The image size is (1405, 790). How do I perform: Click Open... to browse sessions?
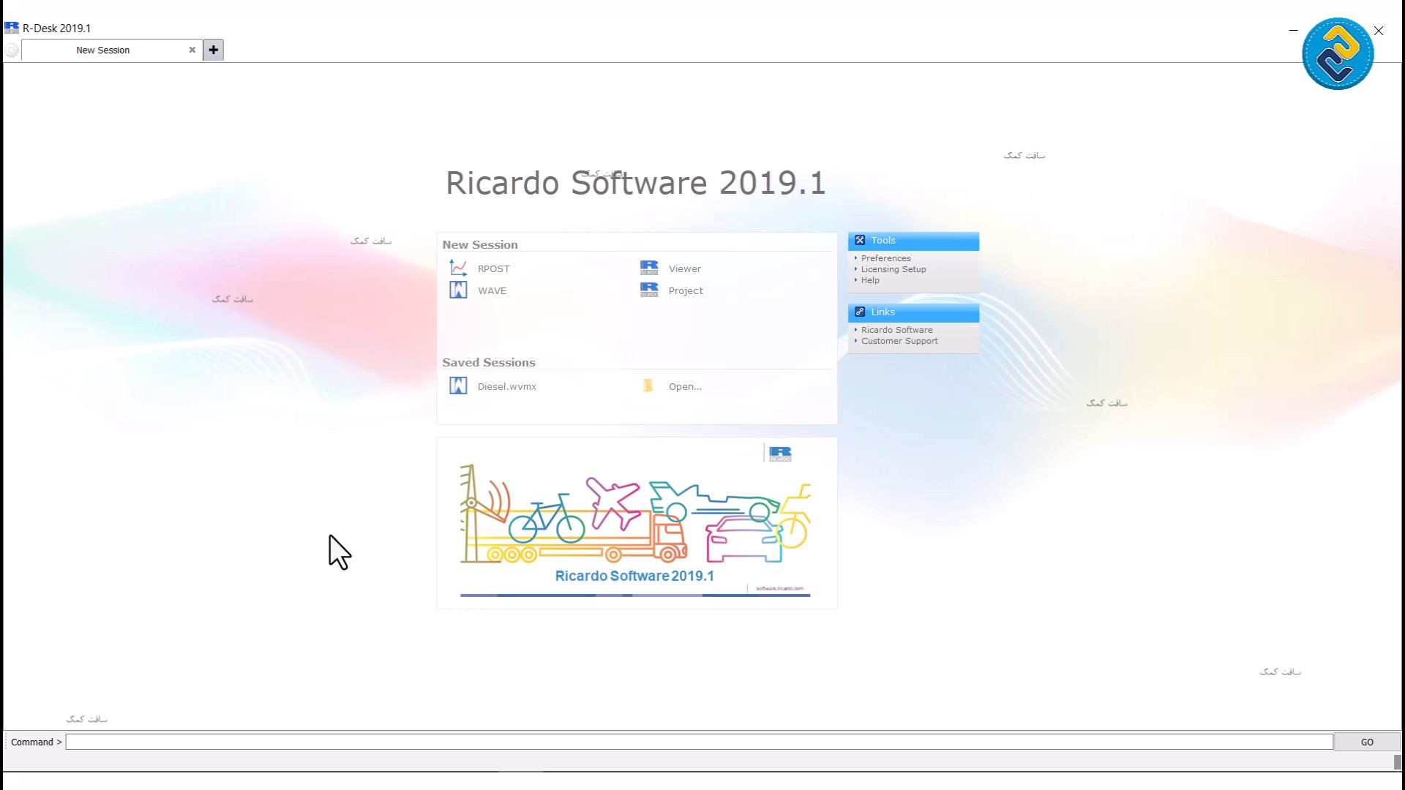[684, 386]
